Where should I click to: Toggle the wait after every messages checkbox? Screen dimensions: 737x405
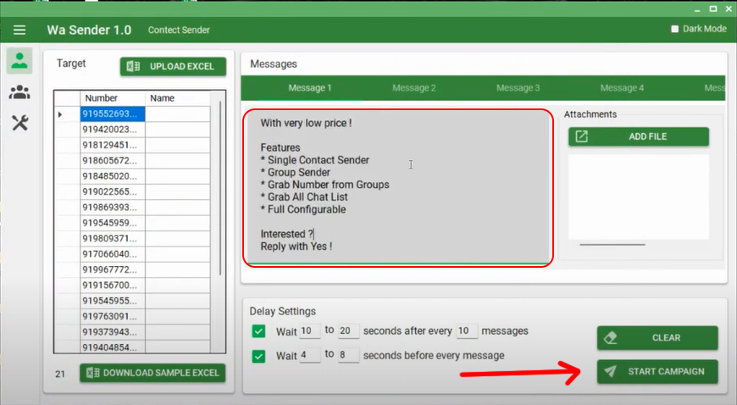click(x=259, y=331)
